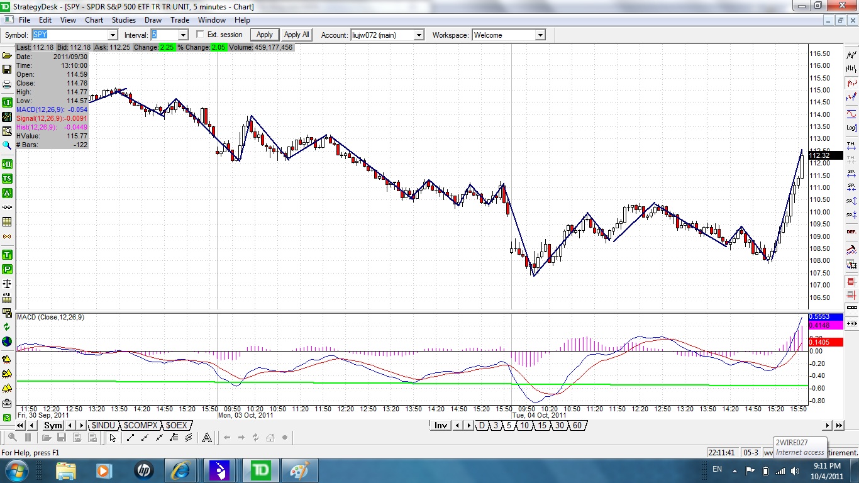859x483 pixels.
Task: Open the Window menu
Action: pyautogui.click(x=212, y=20)
